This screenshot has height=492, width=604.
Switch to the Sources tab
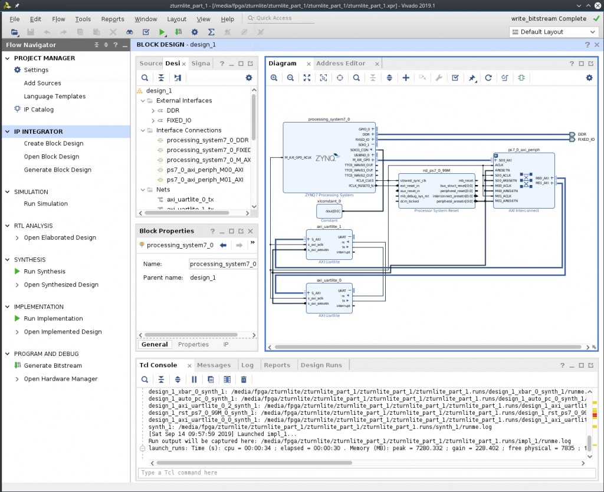150,64
